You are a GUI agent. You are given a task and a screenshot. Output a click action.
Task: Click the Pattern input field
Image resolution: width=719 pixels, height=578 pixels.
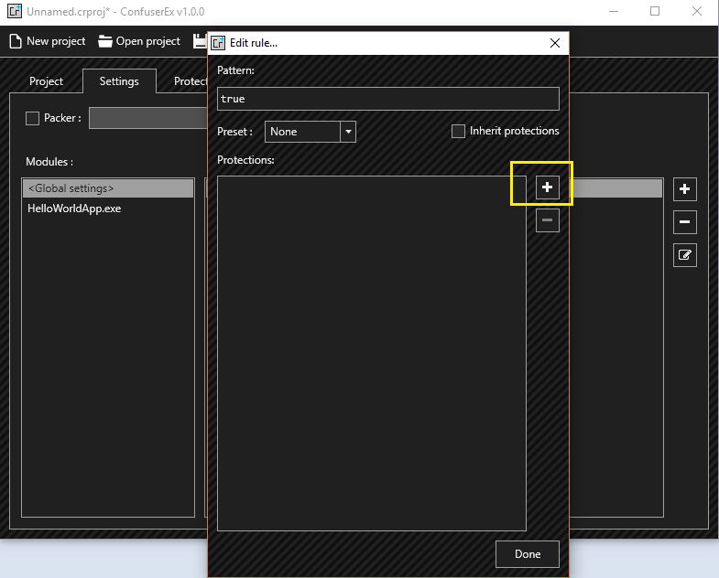(x=388, y=99)
